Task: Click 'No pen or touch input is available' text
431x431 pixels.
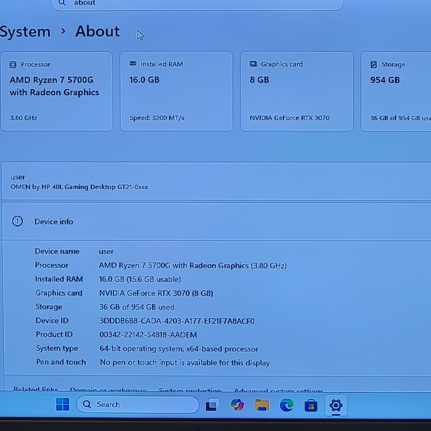Action: click(185, 362)
